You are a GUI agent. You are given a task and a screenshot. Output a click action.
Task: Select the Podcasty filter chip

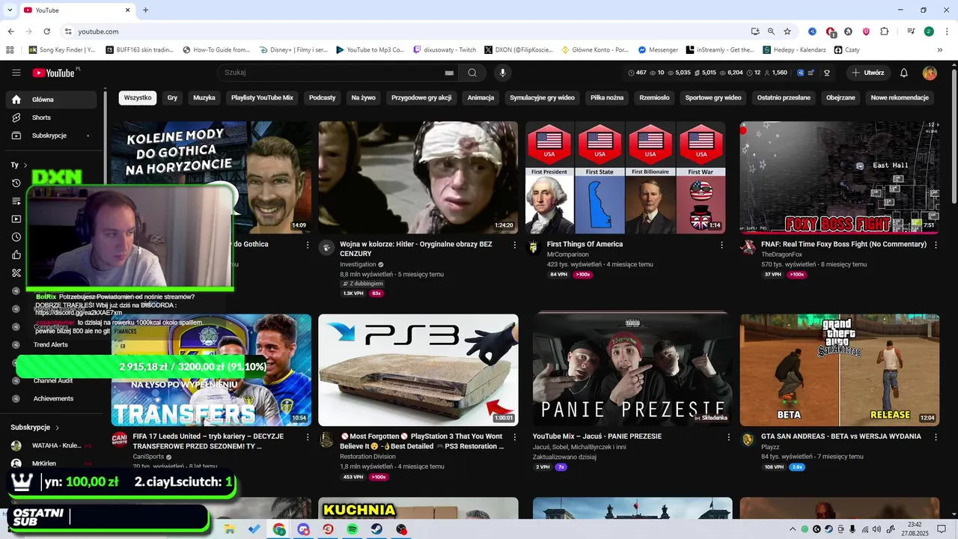323,98
